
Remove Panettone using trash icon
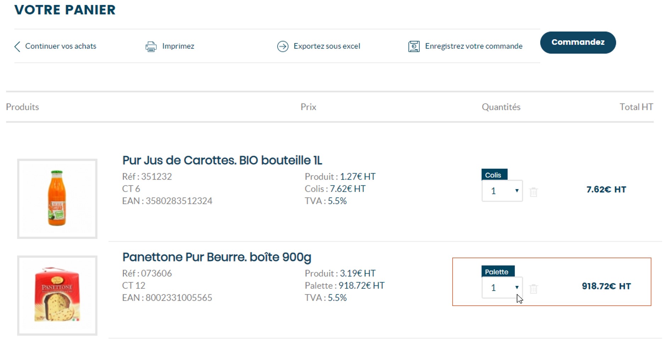point(533,289)
